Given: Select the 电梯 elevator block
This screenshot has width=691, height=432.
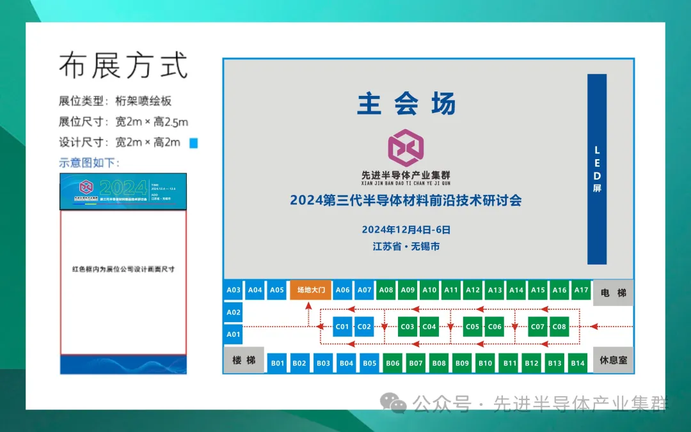Looking at the screenshot, I should pos(613,293).
